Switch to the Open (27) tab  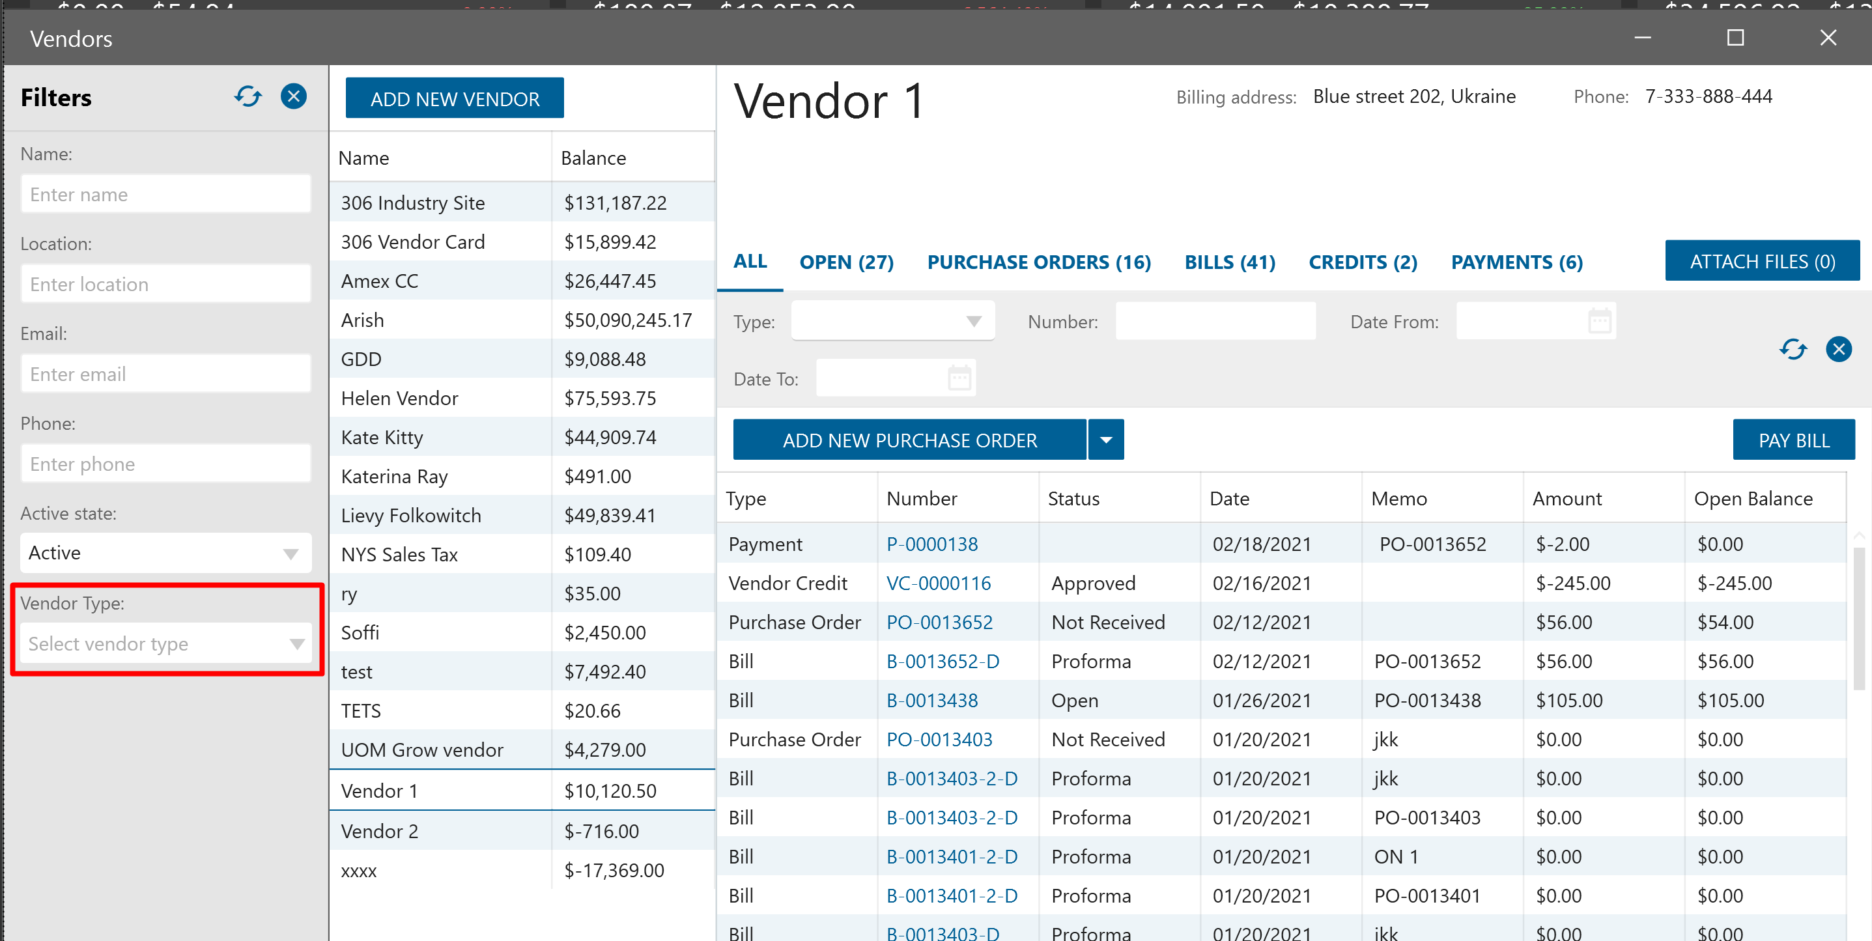coord(846,262)
